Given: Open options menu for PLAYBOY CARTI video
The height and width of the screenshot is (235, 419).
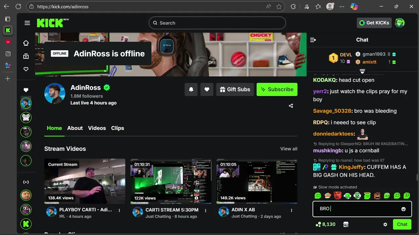Looking at the screenshot, I should (119, 211).
